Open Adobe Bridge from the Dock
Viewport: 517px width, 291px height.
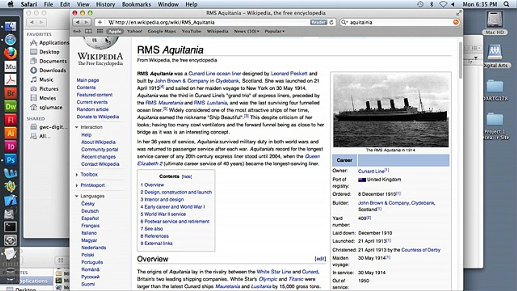(x=11, y=93)
